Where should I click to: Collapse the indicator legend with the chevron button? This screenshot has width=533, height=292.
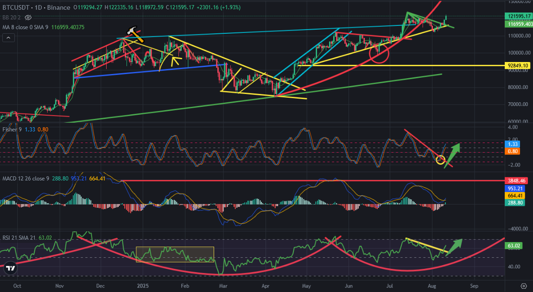[8, 37]
